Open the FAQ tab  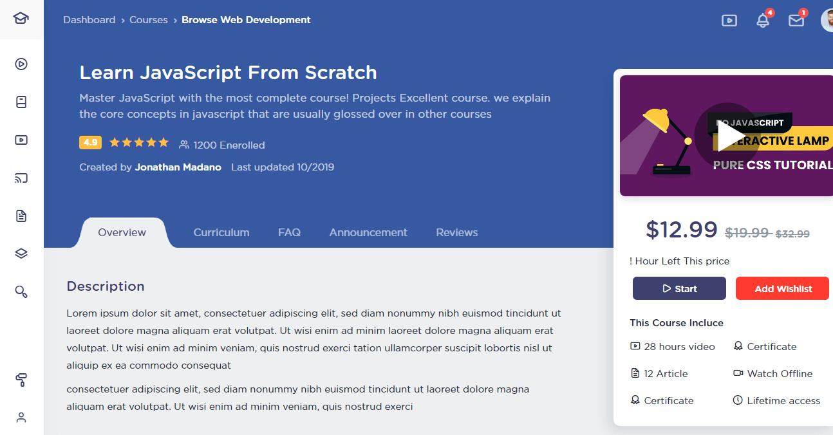point(289,232)
